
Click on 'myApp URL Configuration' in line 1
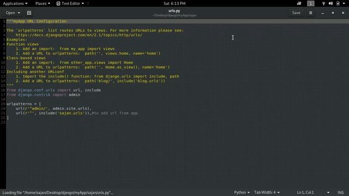tap(40, 21)
